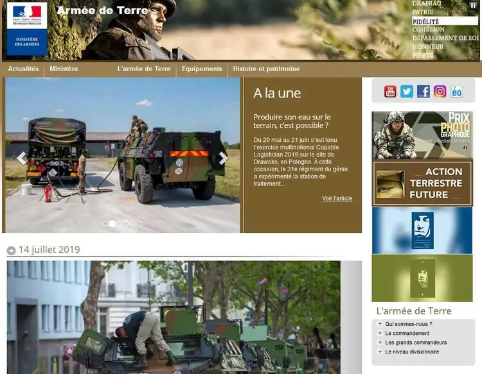Open the YouTube channel icon

[390, 91]
